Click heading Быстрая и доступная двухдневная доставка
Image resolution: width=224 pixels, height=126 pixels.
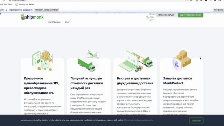point(135,81)
